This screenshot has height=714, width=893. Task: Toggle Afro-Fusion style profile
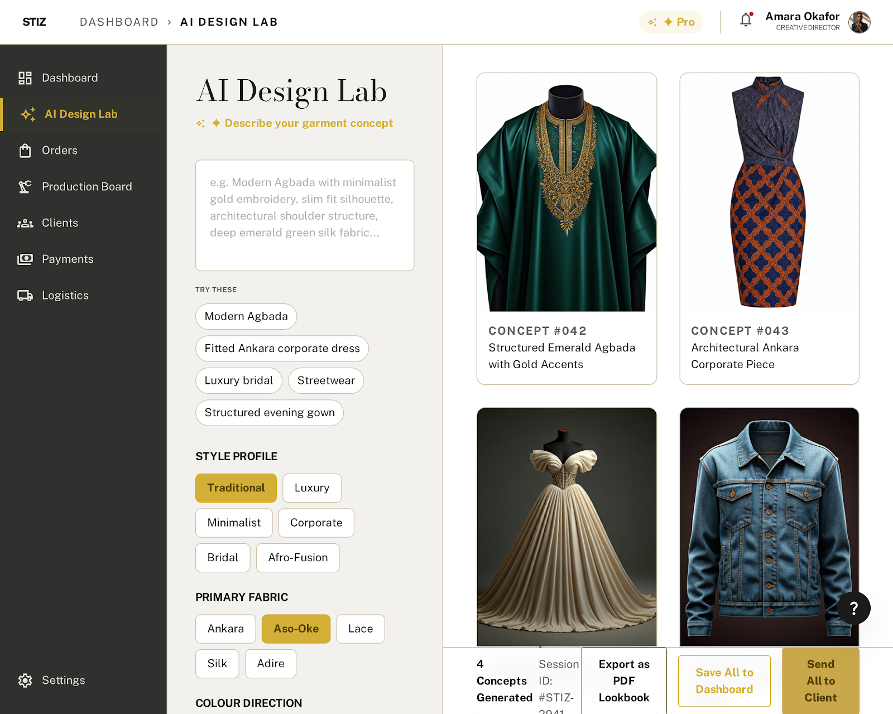point(298,558)
